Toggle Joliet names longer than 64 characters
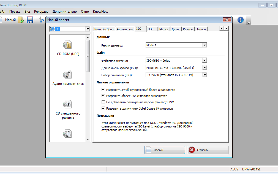 [103, 108]
